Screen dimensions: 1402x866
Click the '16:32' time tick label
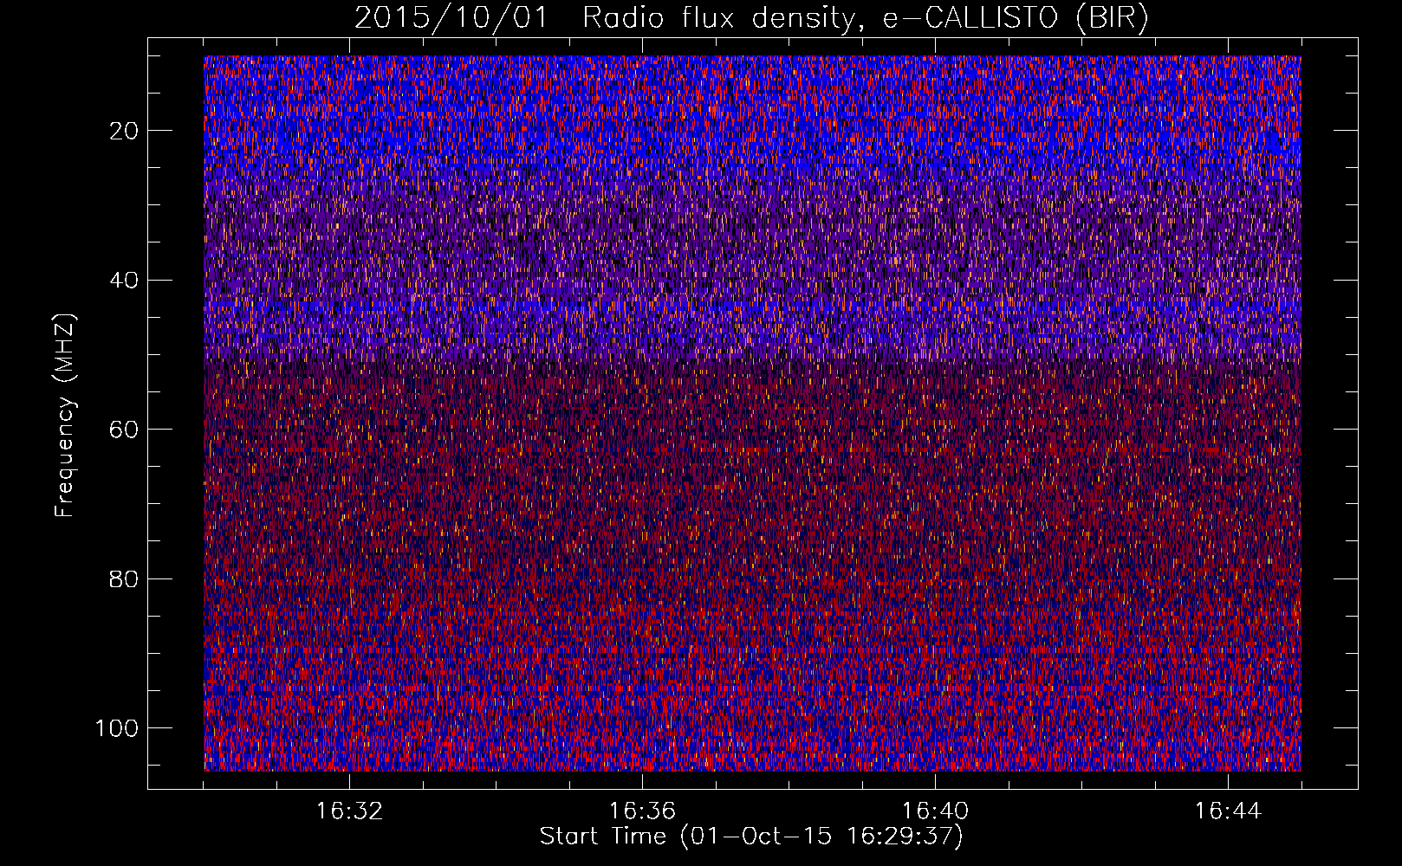coord(349,811)
